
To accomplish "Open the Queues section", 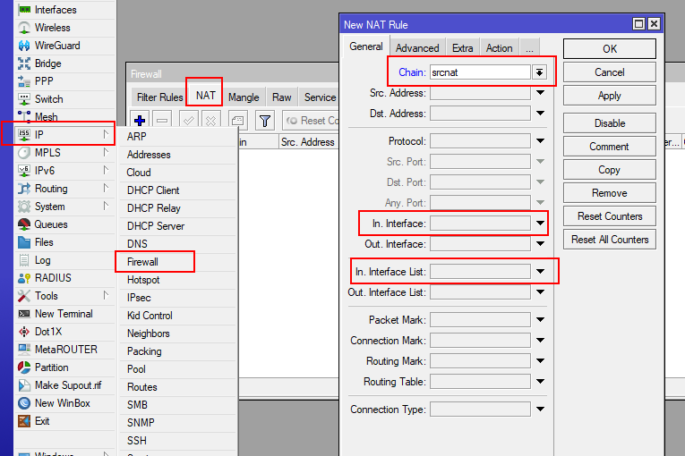I will click(50, 224).
